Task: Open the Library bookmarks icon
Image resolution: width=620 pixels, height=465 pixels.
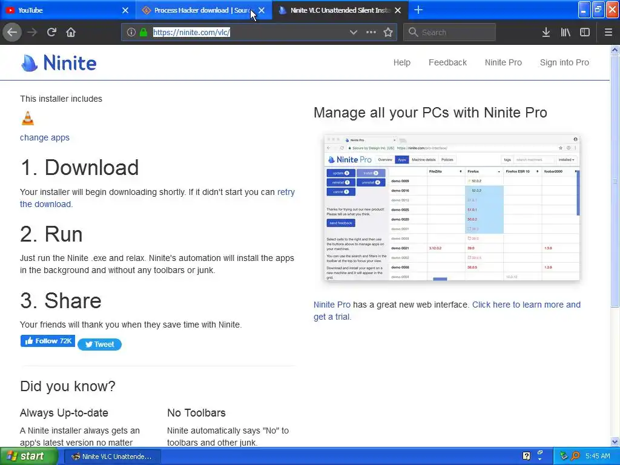Action: point(566,33)
